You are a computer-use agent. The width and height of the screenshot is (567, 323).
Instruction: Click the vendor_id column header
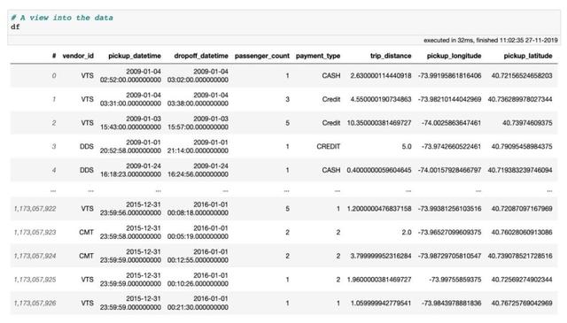pyautogui.click(x=78, y=56)
